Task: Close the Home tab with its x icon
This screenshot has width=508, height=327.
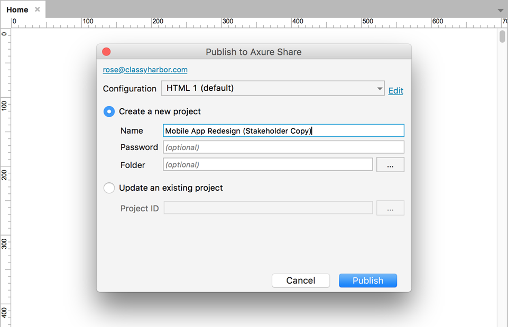Action: [x=38, y=10]
